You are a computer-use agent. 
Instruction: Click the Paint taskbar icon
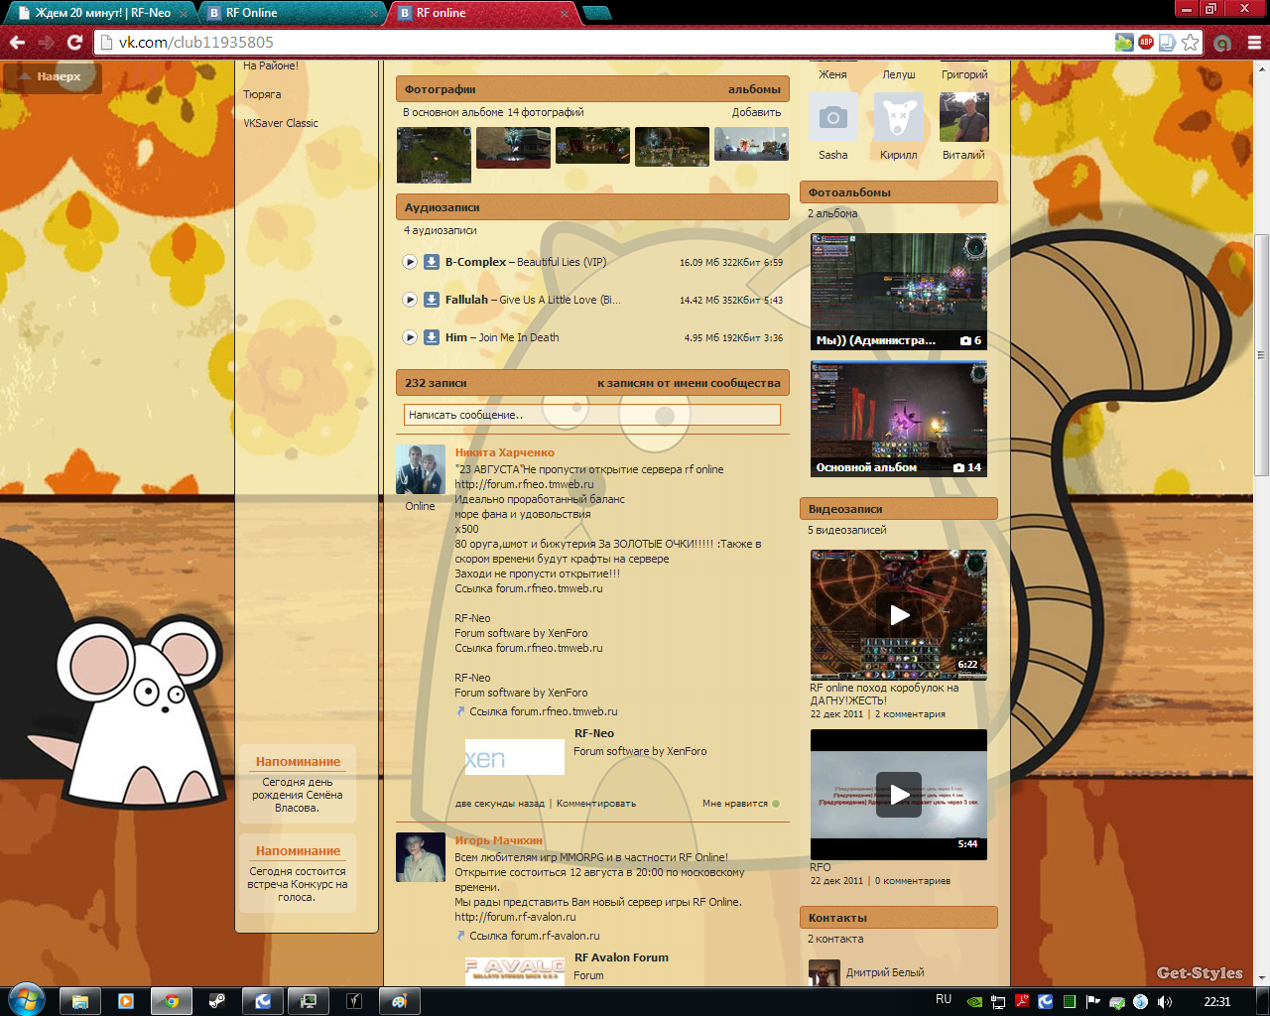pyautogui.click(x=399, y=1001)
